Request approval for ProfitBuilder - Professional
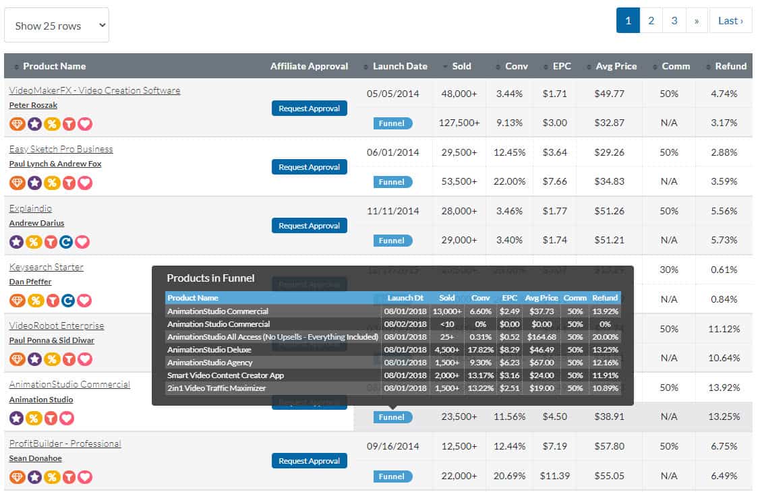The image size is (758, 492). pos(310,460)
